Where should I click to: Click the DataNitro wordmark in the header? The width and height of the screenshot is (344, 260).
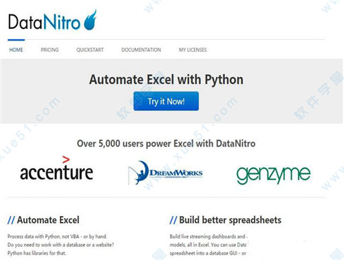[44, 22]
